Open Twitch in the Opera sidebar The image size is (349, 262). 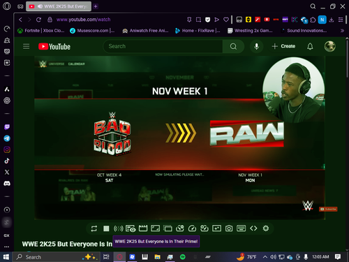[7, 127]
